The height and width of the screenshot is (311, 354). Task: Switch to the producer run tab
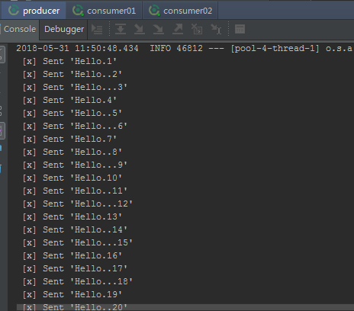(34, 11)
